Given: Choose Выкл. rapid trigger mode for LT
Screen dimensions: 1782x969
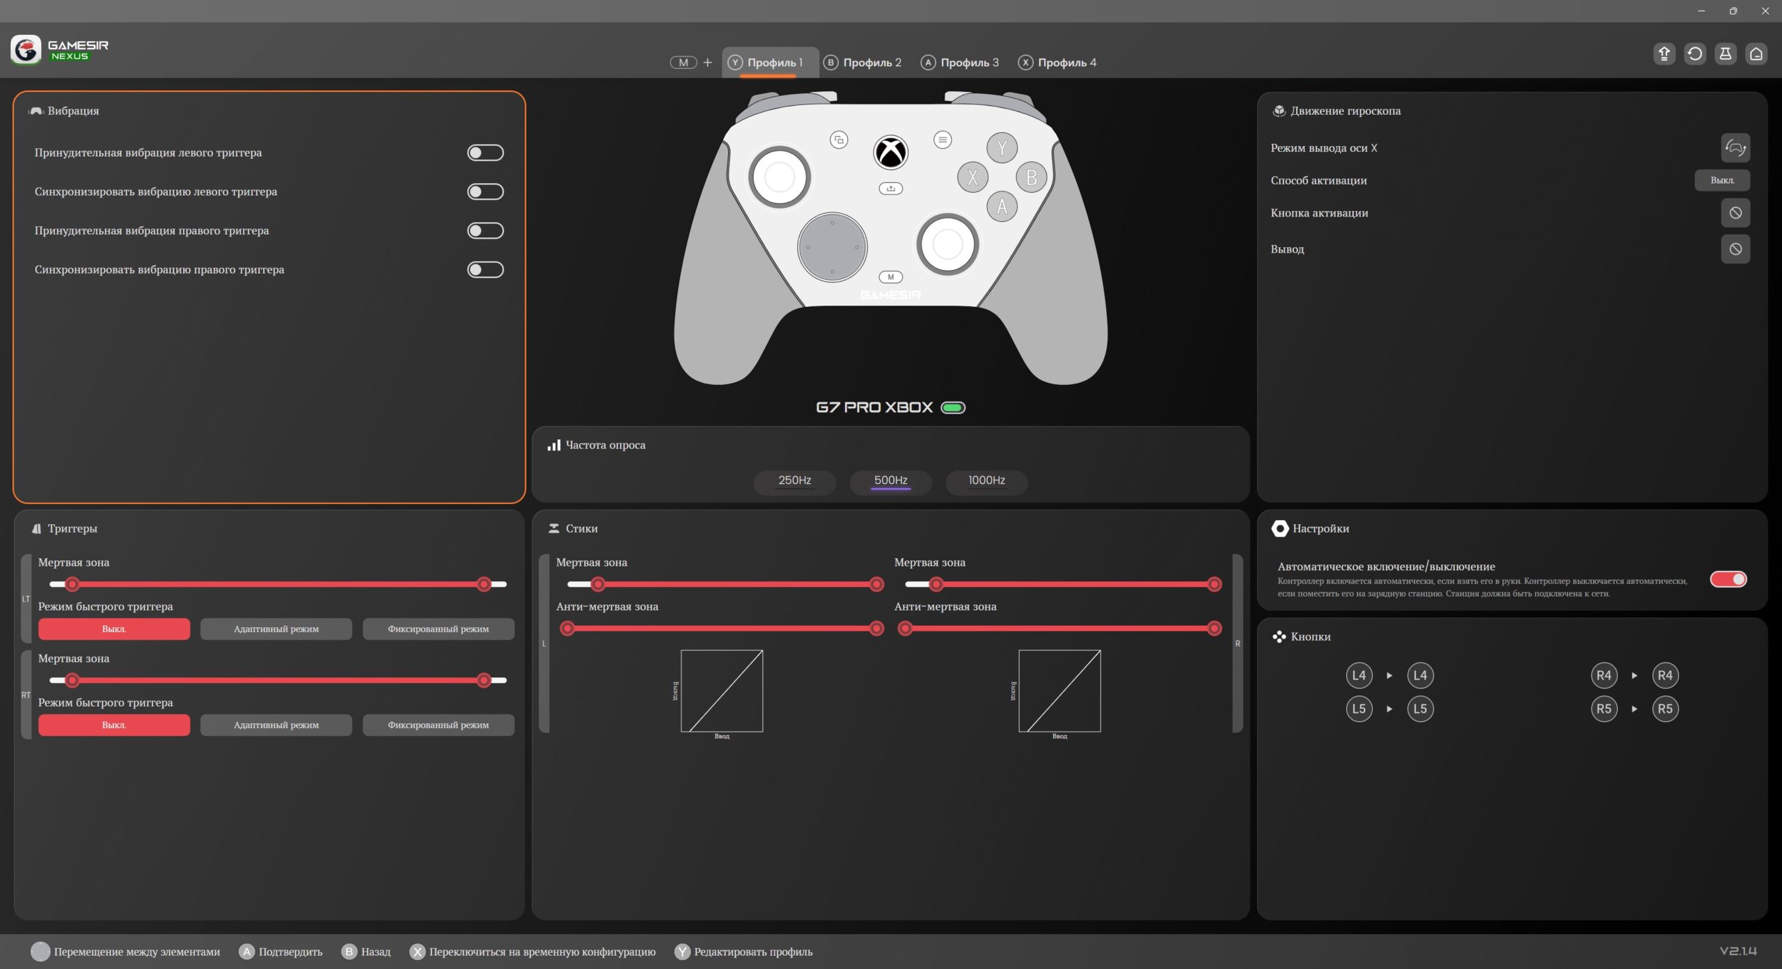Looking at the screenshot, I should tap(114, 629).
